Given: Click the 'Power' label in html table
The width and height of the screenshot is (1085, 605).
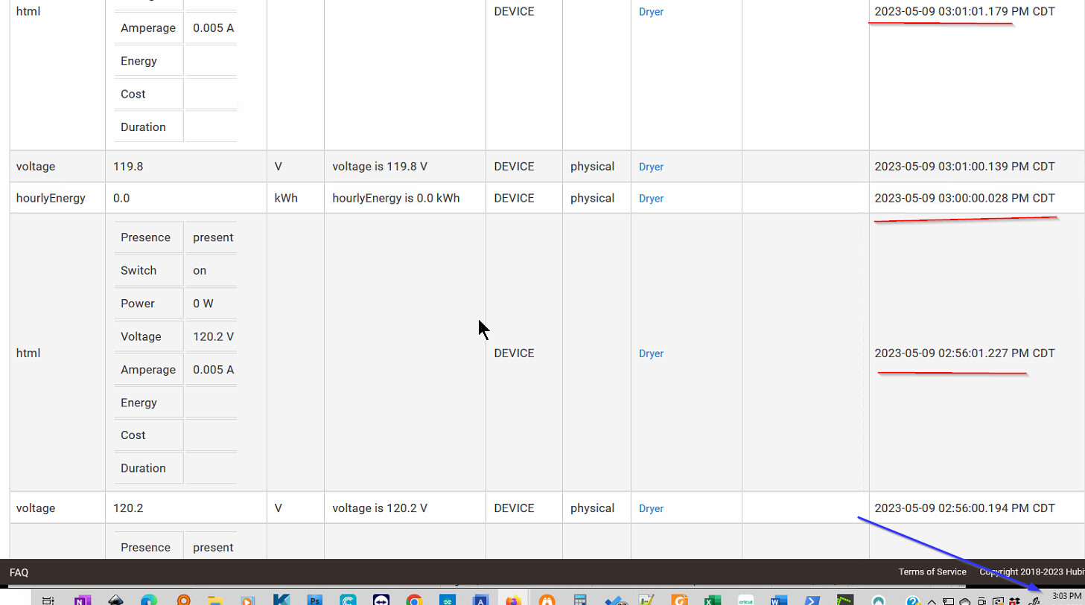Looking at the screenshot, I should coord(138,304).
